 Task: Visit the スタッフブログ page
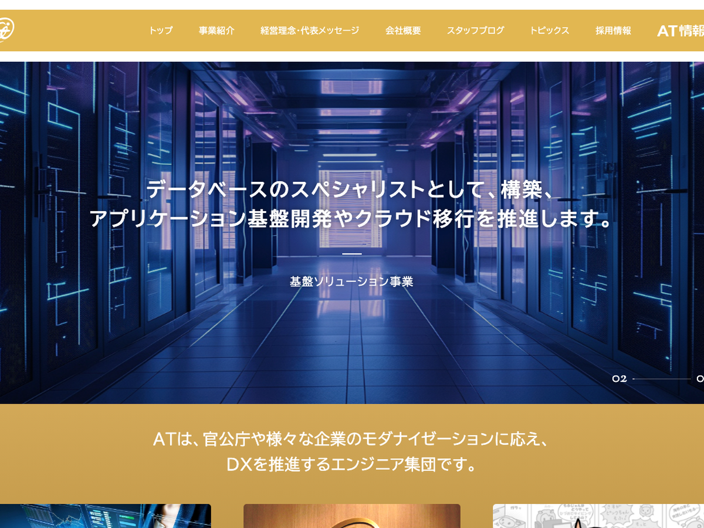(475, 31)
